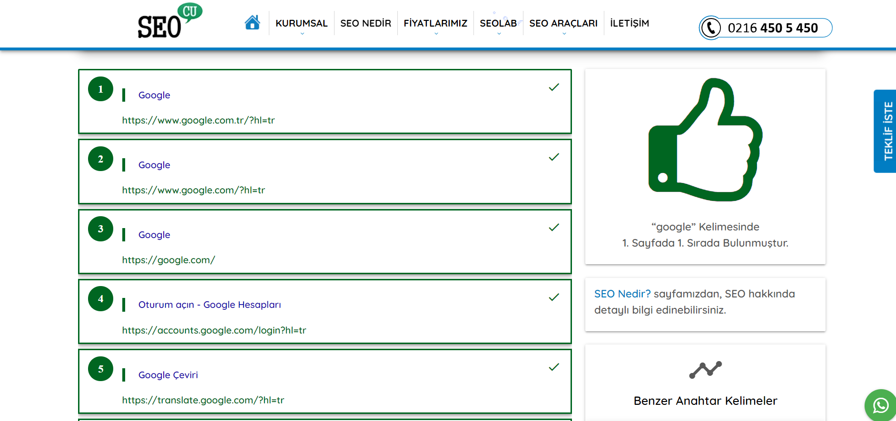896x421 pixels.
Task: Click the checkmark on result 1
Action: [x=554, y=87]
